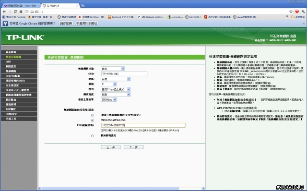This screenshot has height=191, width=307.
Task: Open the 300Mbps max rate dropdown
Action: 109,99
